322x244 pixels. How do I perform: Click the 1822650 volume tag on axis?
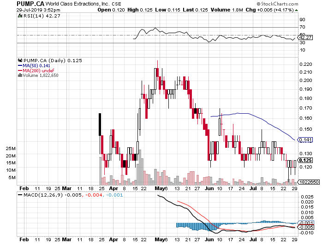coord(309,182)
